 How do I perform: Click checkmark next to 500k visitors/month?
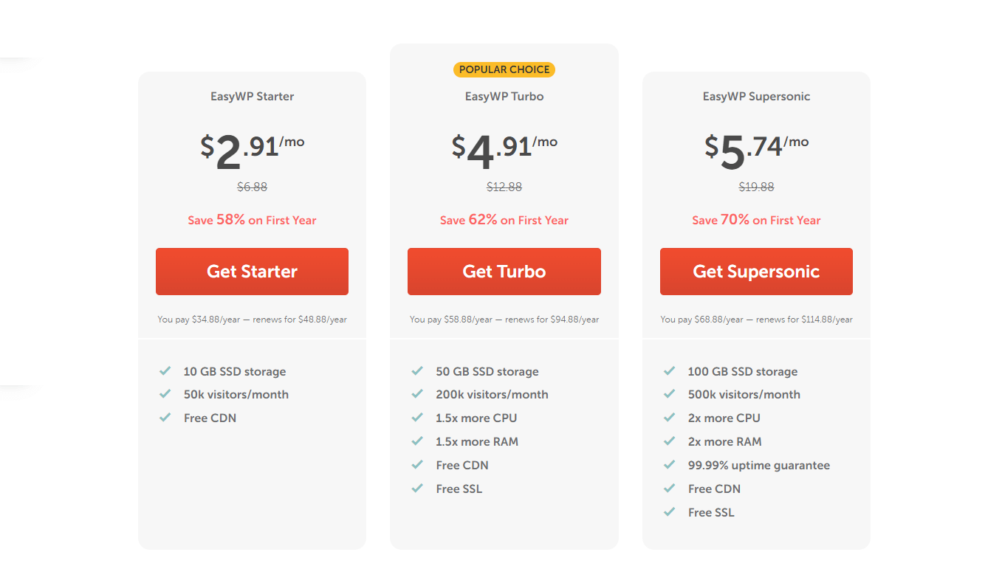670,394
